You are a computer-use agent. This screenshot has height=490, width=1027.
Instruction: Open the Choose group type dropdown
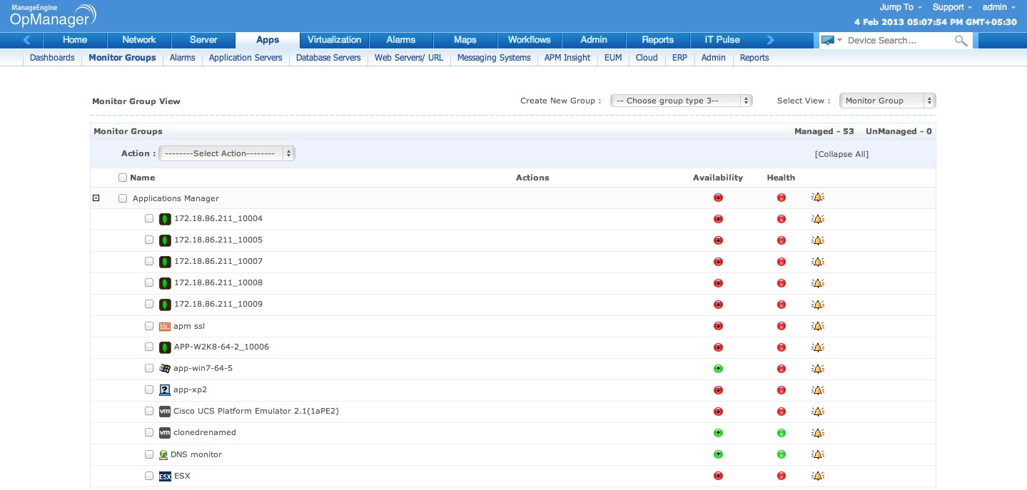point(681,101)
